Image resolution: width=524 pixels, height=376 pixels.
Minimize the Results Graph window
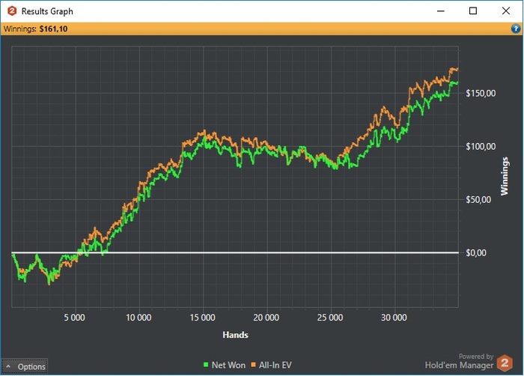click(x=441, y=11)
